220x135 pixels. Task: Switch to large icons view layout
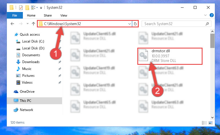(x=211, y=123)
